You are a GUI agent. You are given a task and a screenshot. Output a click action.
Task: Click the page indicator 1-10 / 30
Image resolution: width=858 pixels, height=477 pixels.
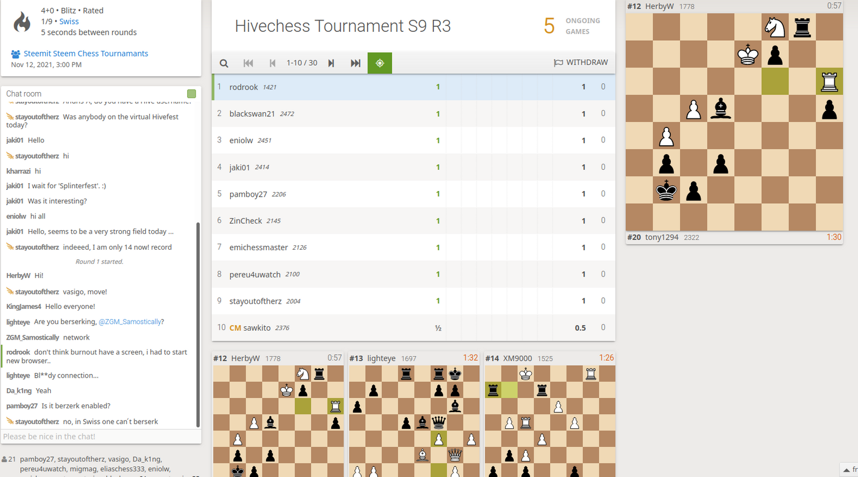point(302,63)
